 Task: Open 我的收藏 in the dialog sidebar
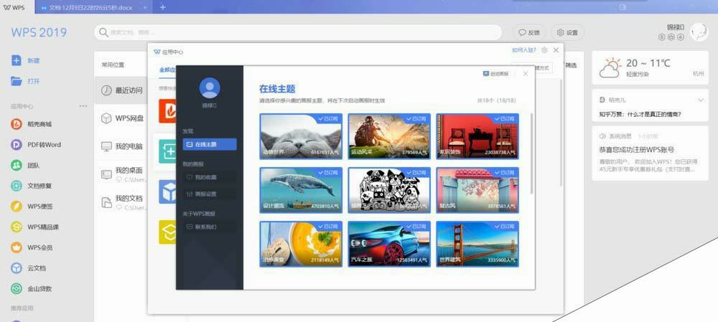(x=210, y=177)
